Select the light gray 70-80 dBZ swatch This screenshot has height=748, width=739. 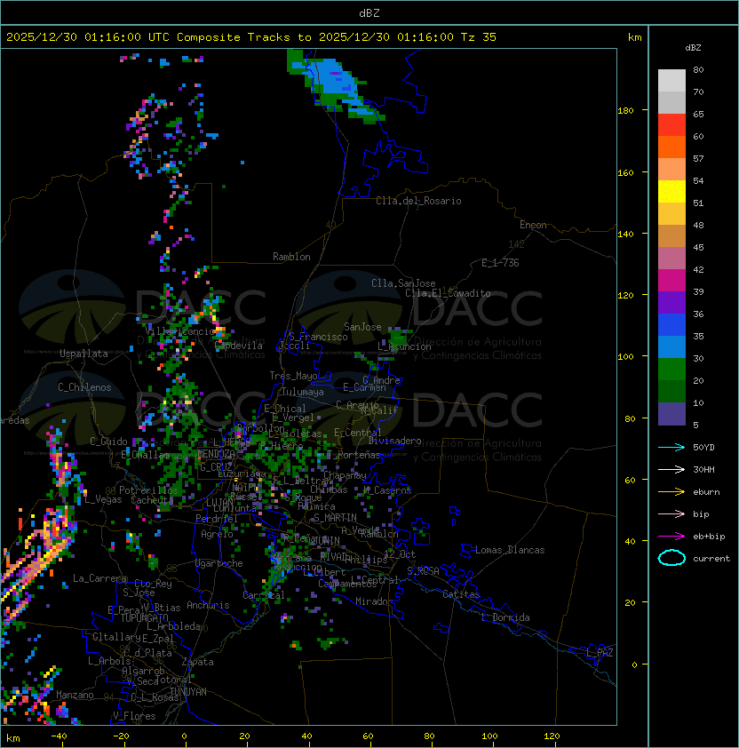671,81
